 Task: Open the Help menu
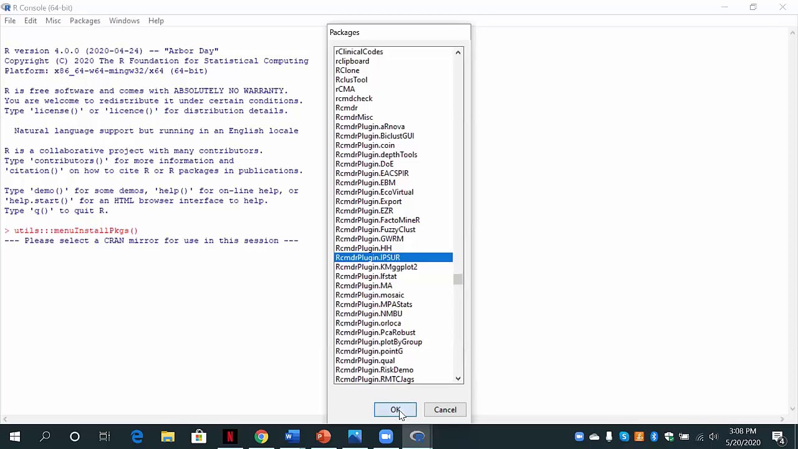156,21
